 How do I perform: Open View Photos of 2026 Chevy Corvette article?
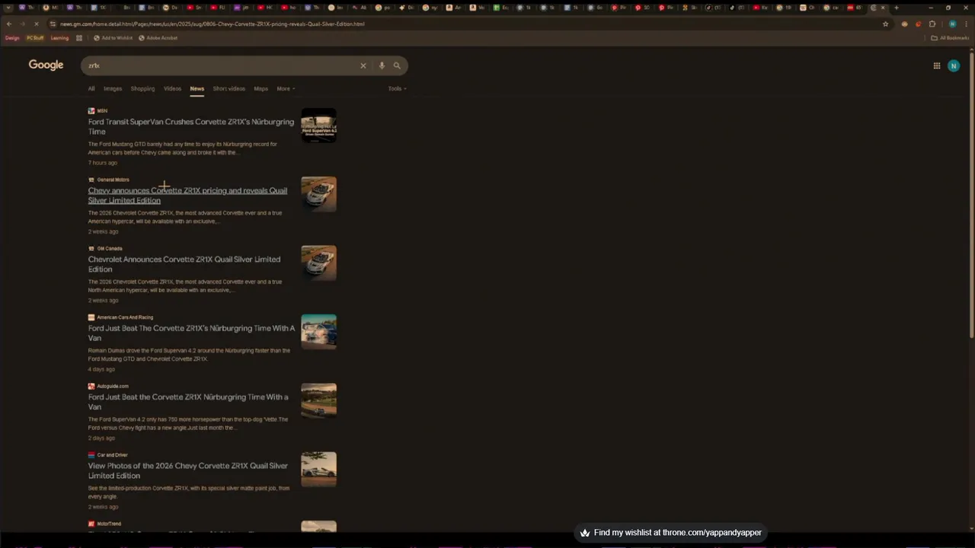pos(187,470)
